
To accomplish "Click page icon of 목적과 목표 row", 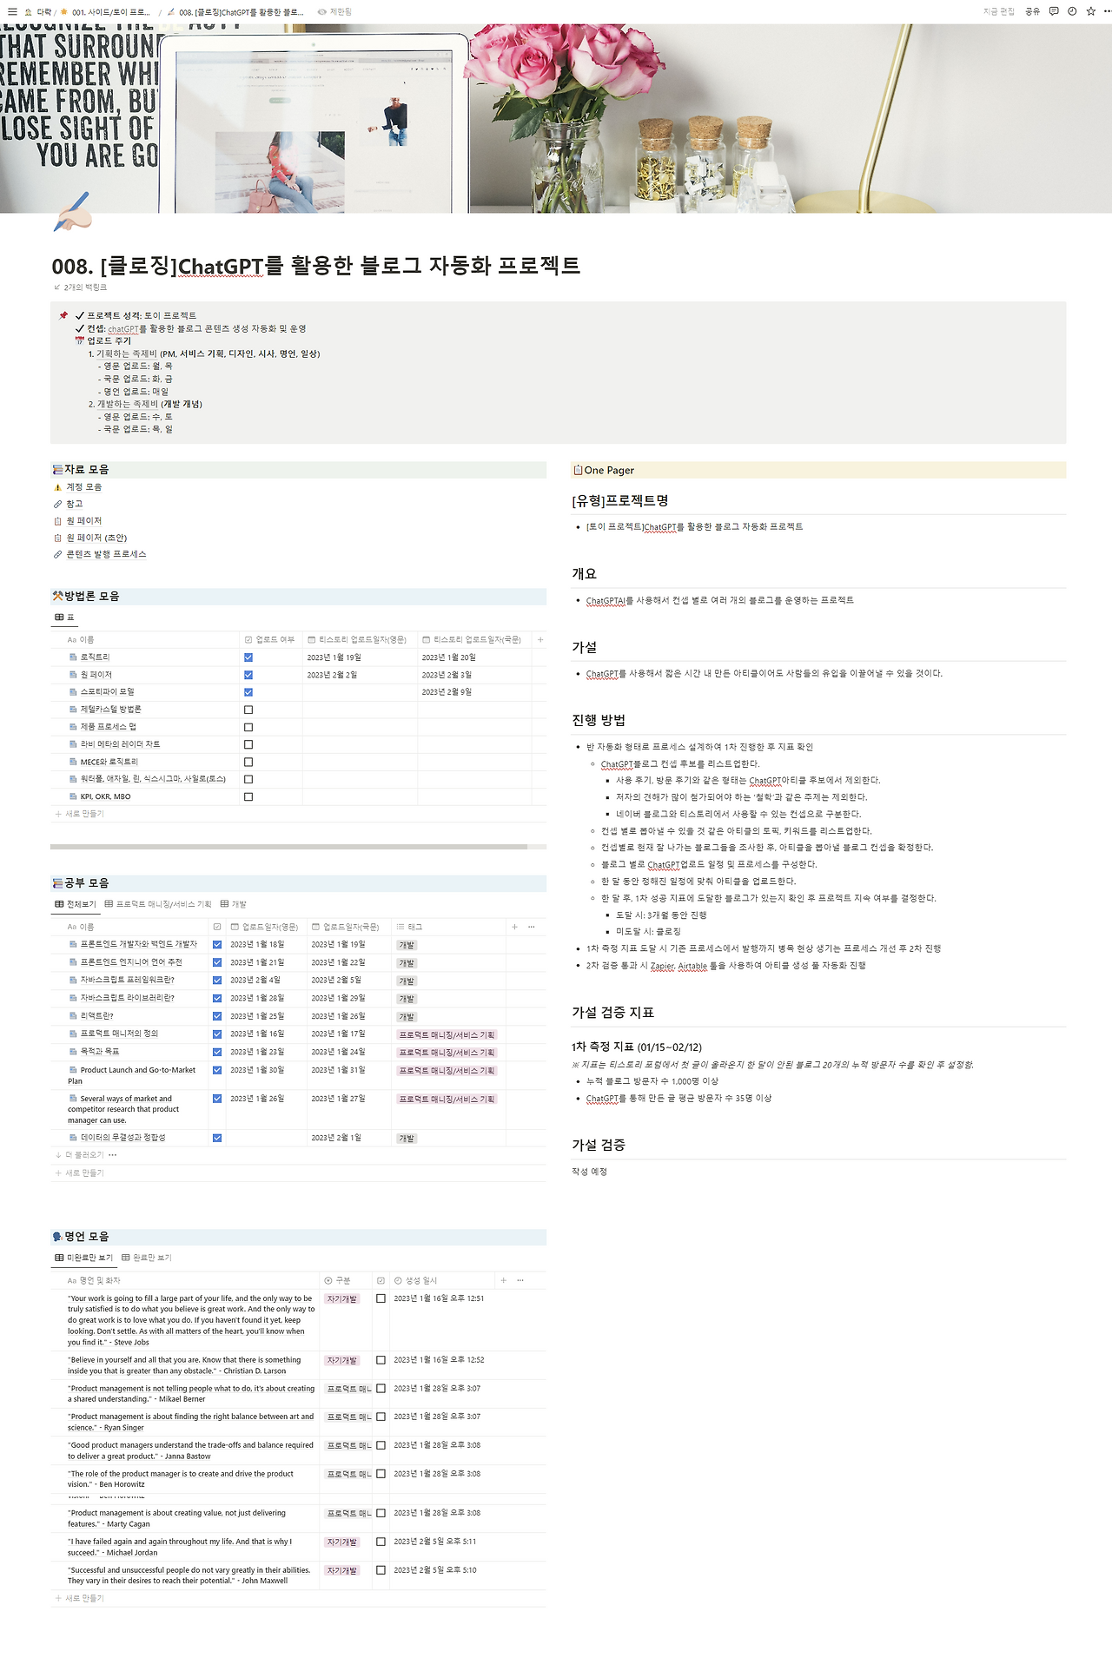I will coord(73,1052).
